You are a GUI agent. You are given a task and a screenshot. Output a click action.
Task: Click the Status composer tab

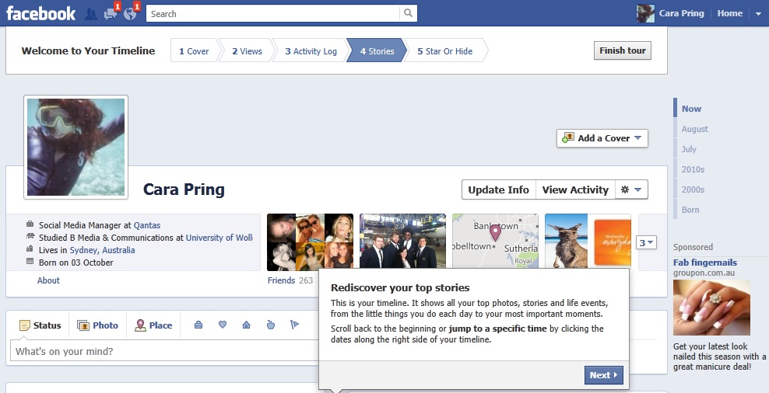[x=40, y=325]
